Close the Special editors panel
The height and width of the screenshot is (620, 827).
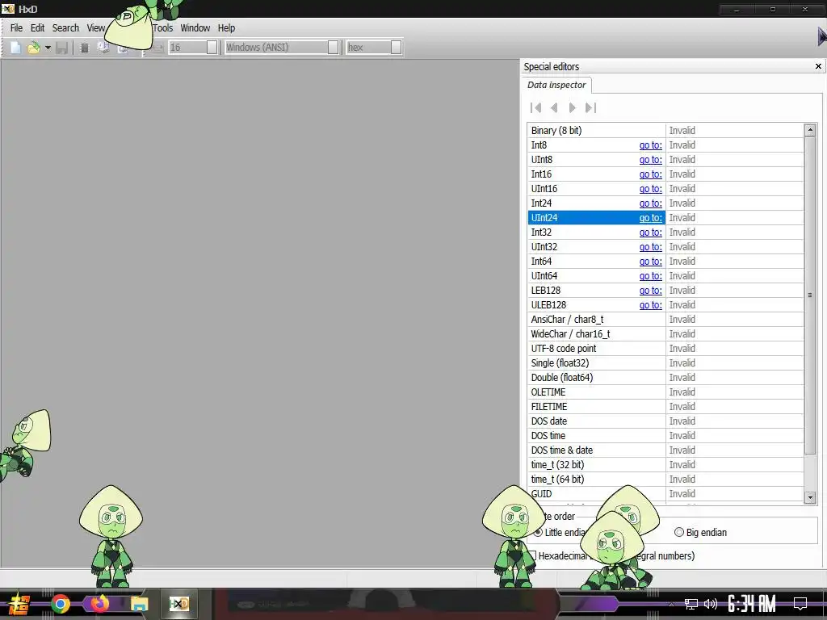[x=818, y=66]
